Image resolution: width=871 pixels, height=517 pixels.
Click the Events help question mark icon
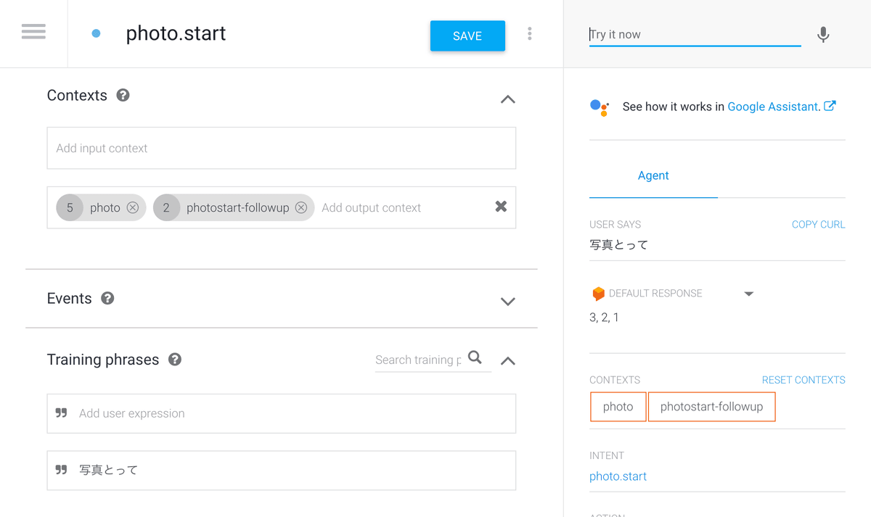point(107,298)
